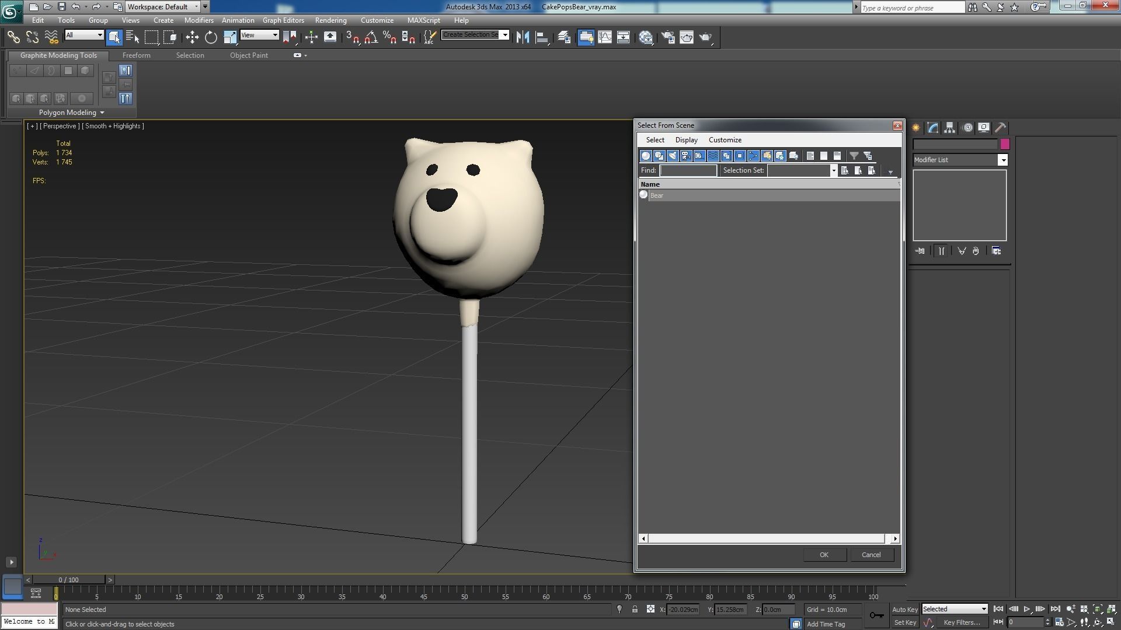Click Select by Name toolbar icon

tap(133, 37)
